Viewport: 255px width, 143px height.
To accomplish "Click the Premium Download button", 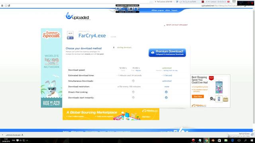I will [167, 53].
